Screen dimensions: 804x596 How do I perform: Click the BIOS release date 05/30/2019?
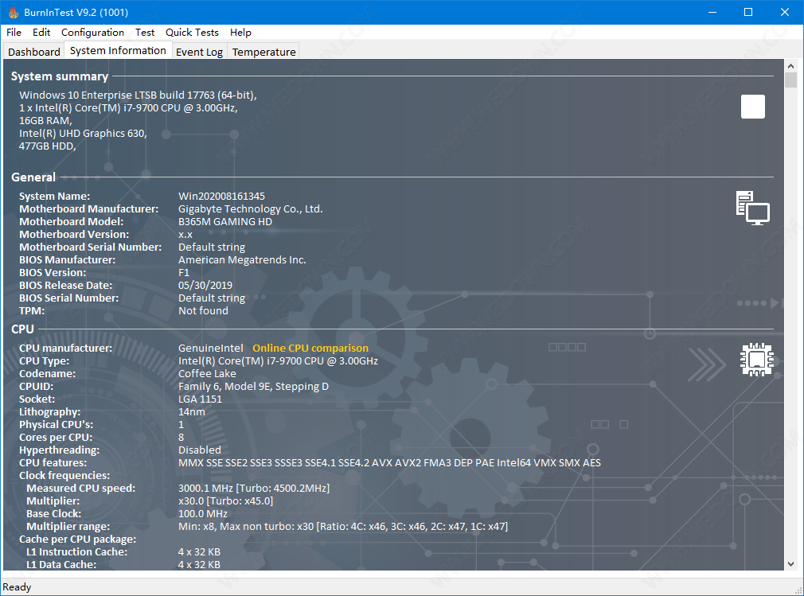point(205,285)
